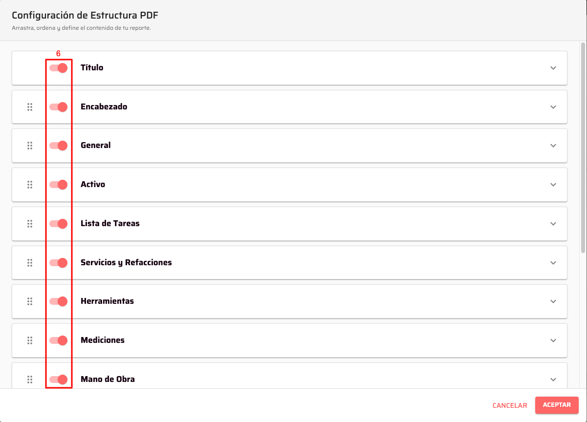The width and height of the screenshot is (587, 422).
Task: Click drag handle beside Servicios y Refacciones
Action: (x=30, y=262)
